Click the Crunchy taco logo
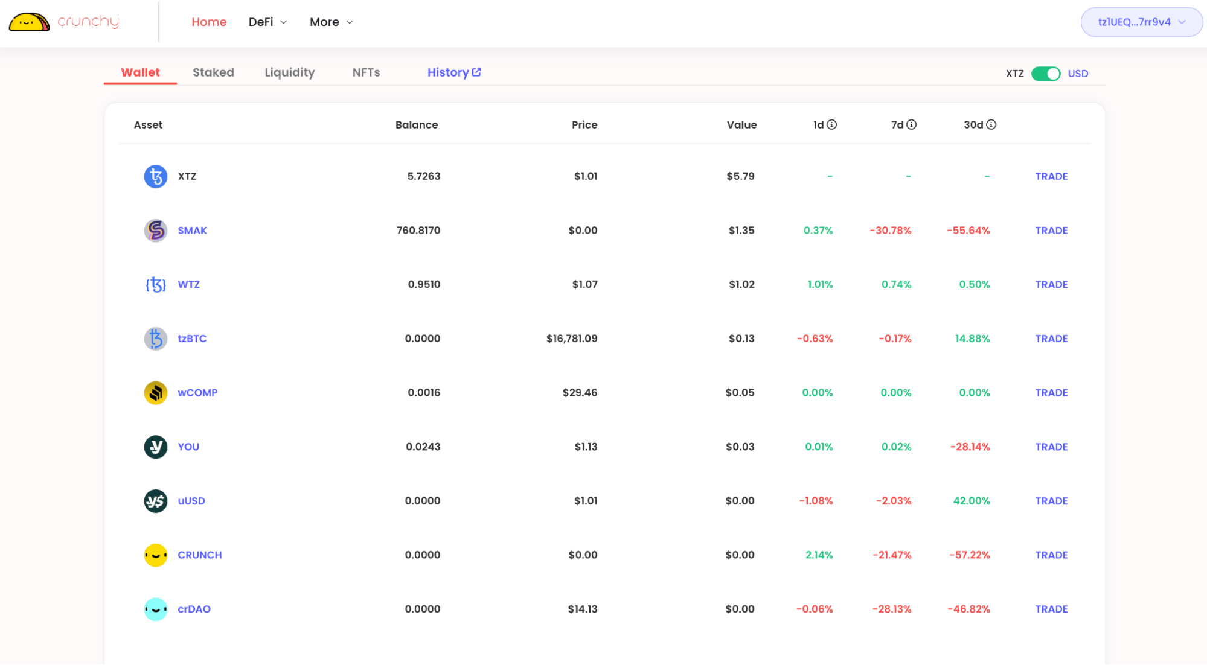 [29, 22]
